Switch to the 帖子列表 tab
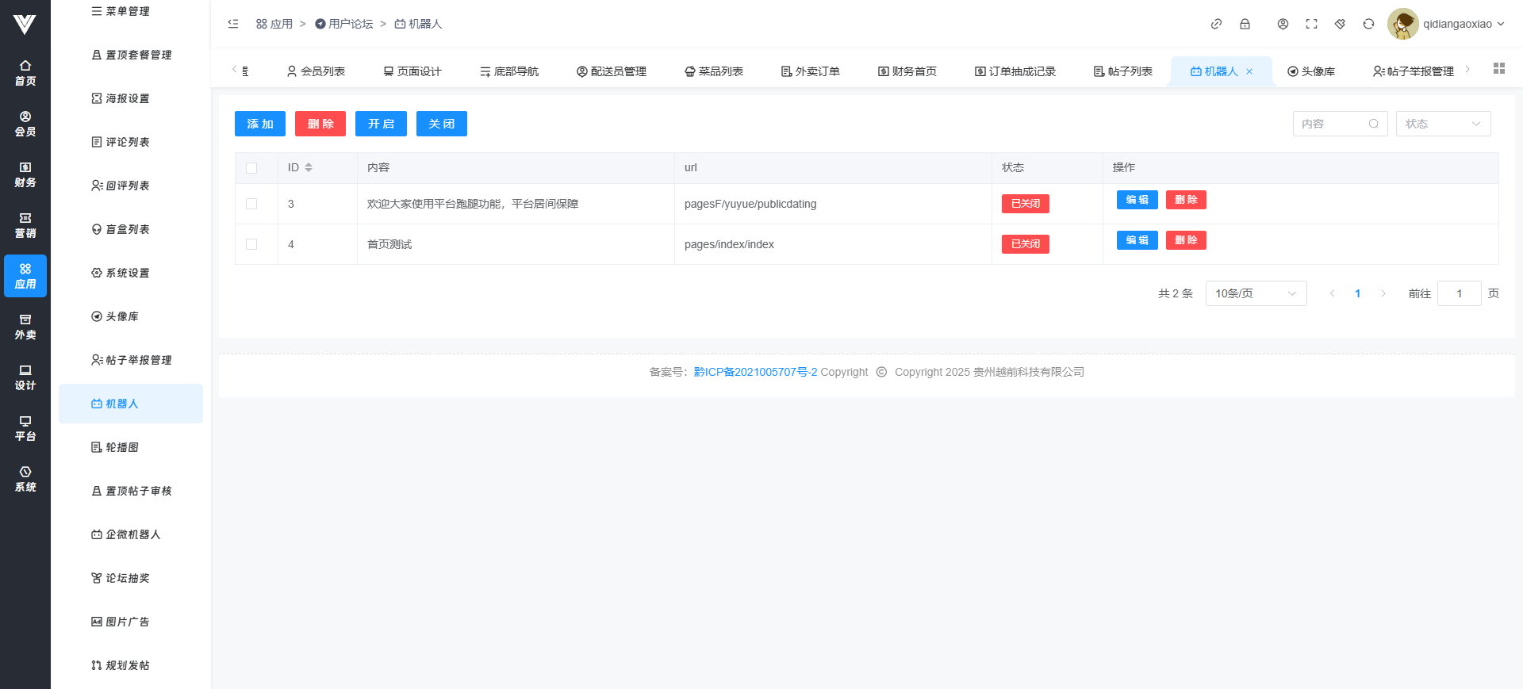Viewport: 1523px width, 689px height. pyautogui.click(x=1122, y=71)
